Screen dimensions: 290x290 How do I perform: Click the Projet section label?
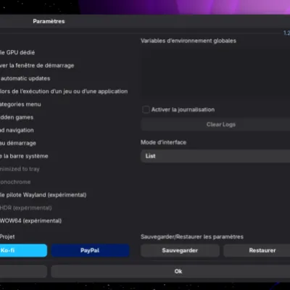point(7,237)
